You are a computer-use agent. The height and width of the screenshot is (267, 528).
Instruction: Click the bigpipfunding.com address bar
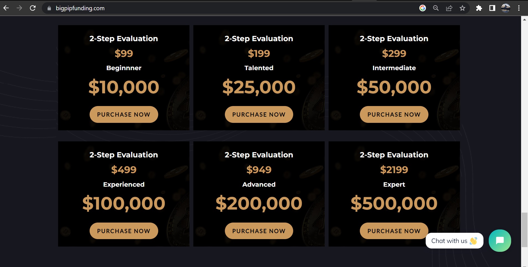(x=221, y=8)
